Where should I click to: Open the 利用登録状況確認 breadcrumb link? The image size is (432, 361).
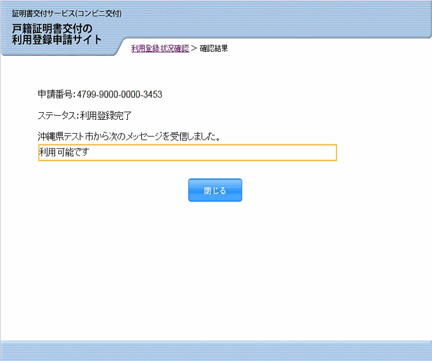[160, 49]
